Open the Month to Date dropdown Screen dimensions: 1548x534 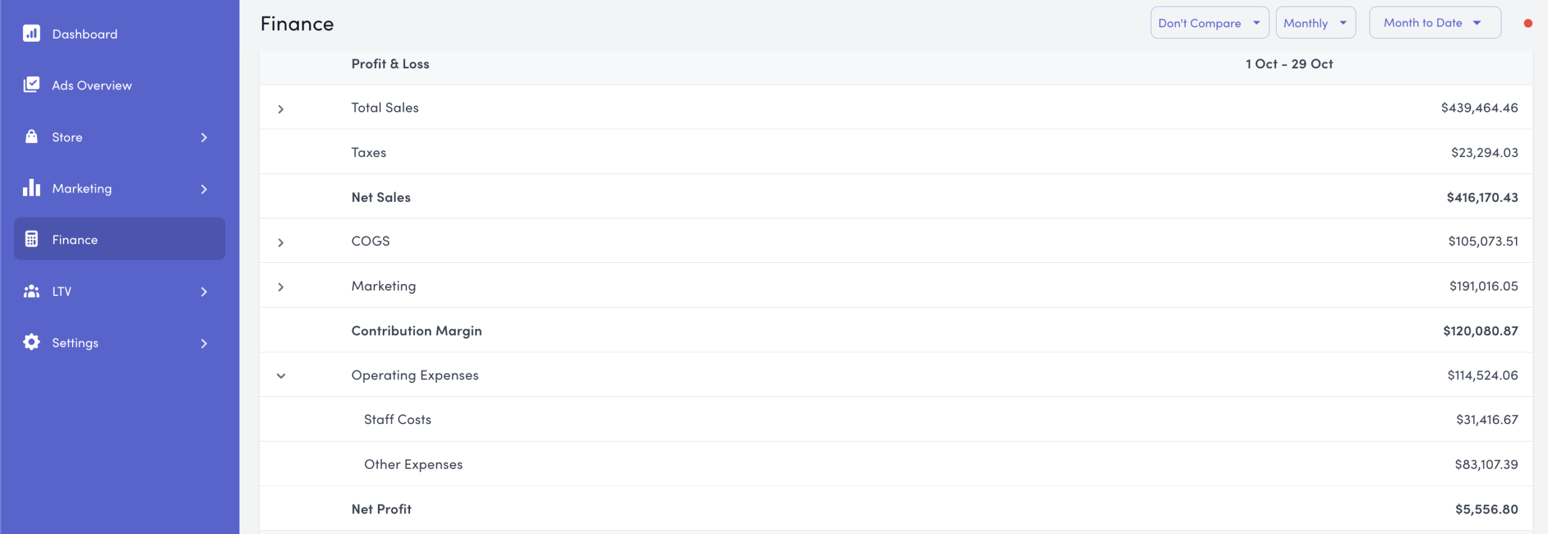click(1434, 23)
